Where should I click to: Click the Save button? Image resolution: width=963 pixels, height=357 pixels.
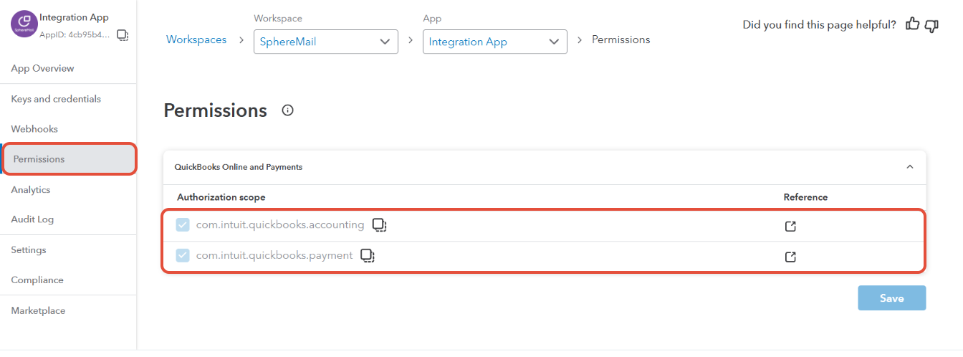click(x=891, y=298)
